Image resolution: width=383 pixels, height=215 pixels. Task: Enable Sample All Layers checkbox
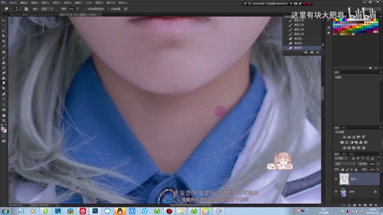coord(85,9)
